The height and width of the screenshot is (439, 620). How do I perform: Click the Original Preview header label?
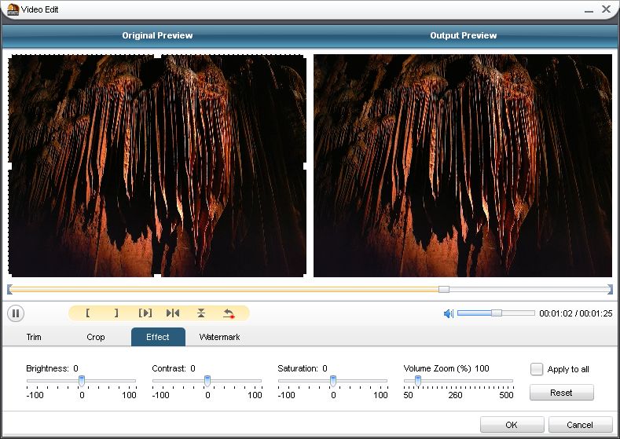pyautogui.click(x=157, y=35)
